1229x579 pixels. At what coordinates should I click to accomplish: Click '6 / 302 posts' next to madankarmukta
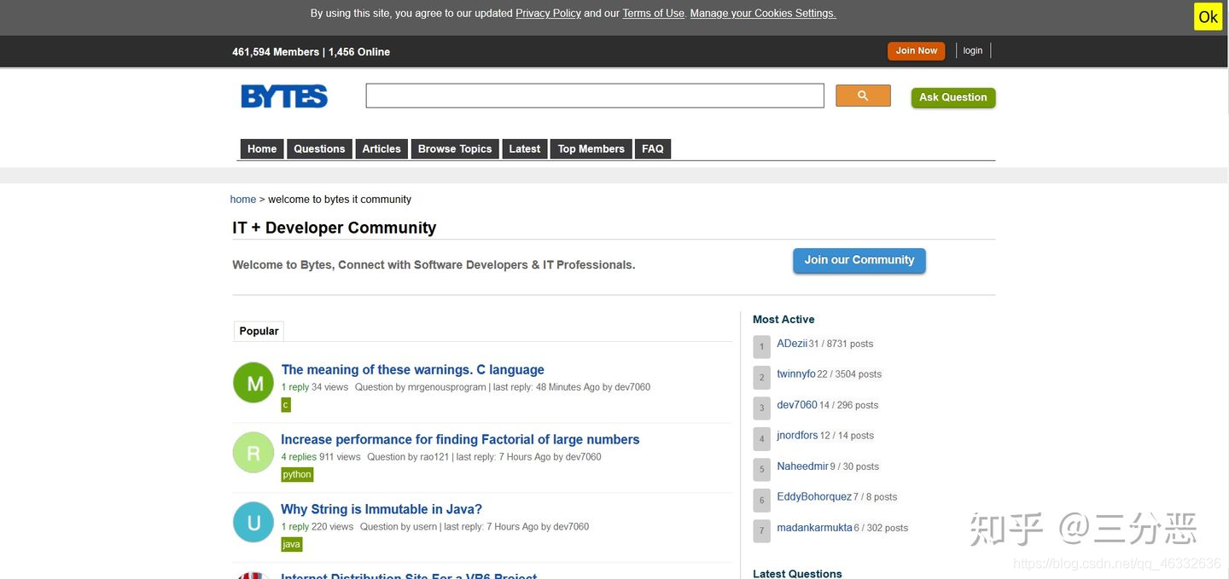(x=881, y=529)
